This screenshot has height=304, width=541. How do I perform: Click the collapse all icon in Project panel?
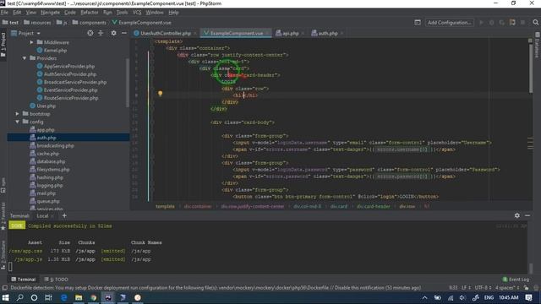[101, 33]
